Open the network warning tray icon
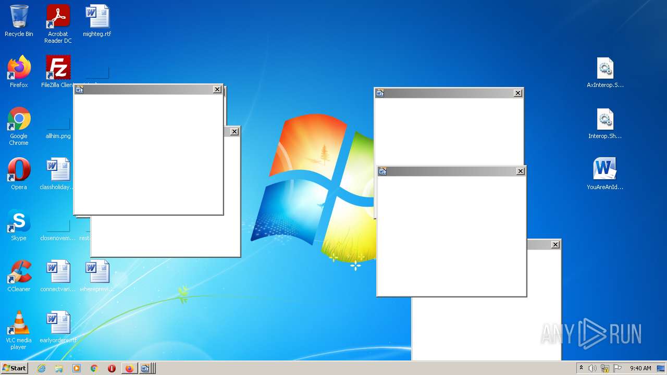This screenshot has height=375, width=667. tap(605, 368)
